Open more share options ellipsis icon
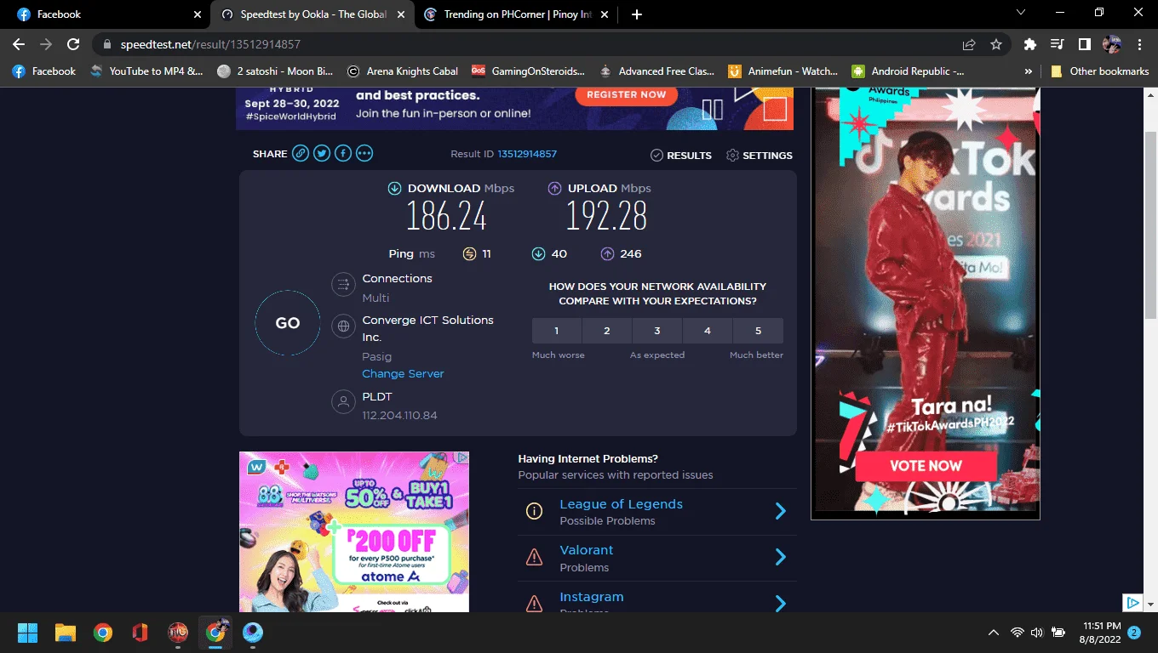This screenshot has width=1158, height=653. click(364, 154)
